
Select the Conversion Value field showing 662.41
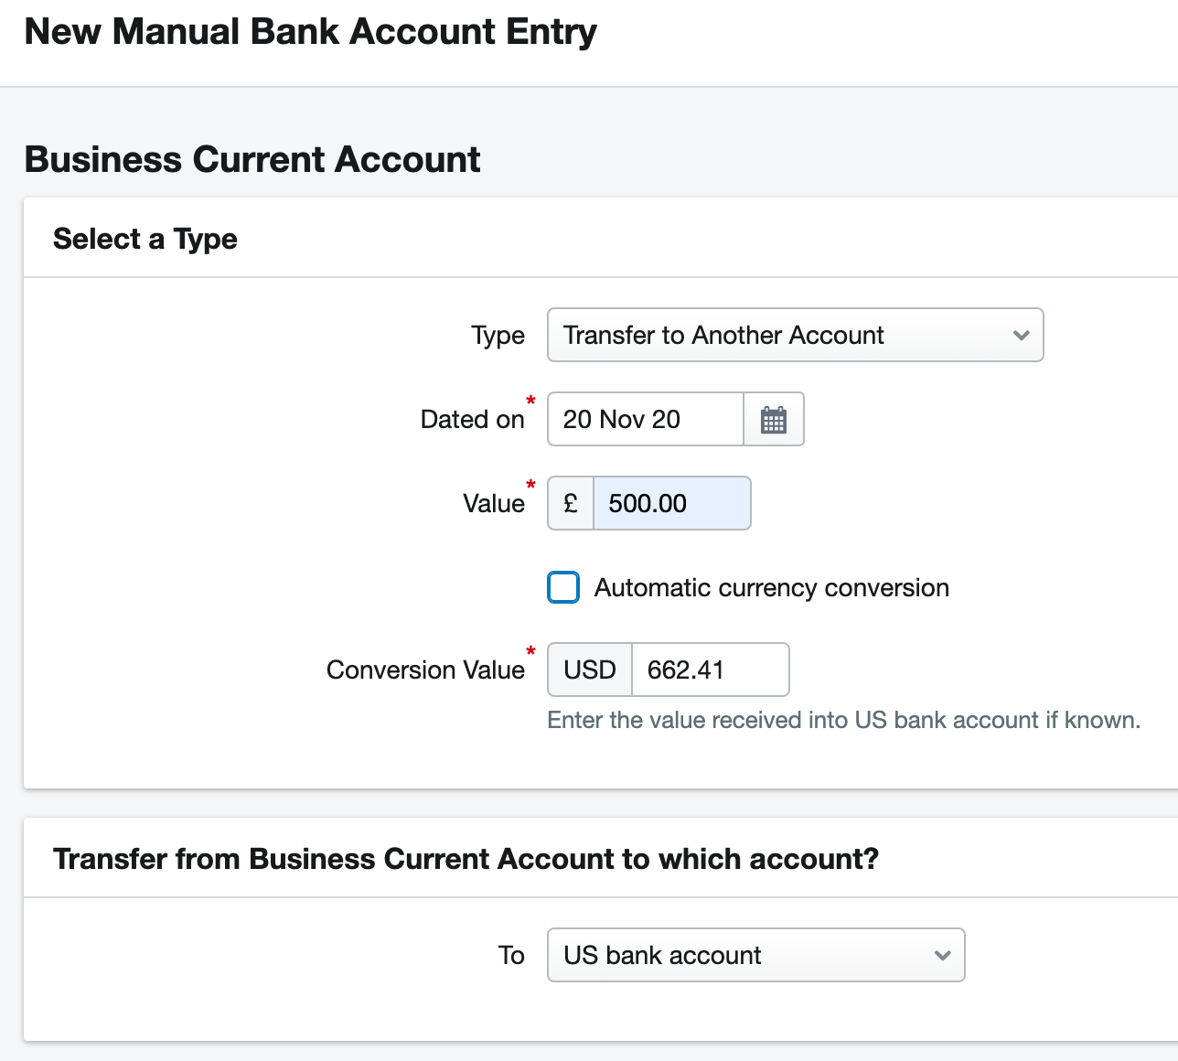coord(710,670)
